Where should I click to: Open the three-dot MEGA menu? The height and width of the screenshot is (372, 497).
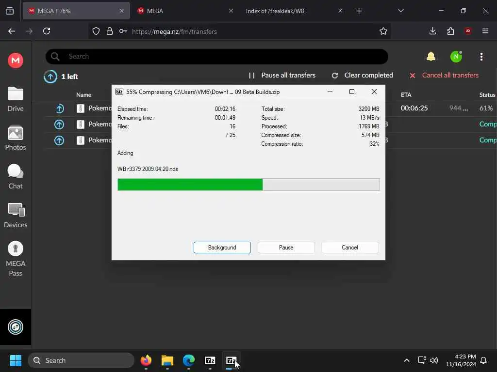(481, 57)
